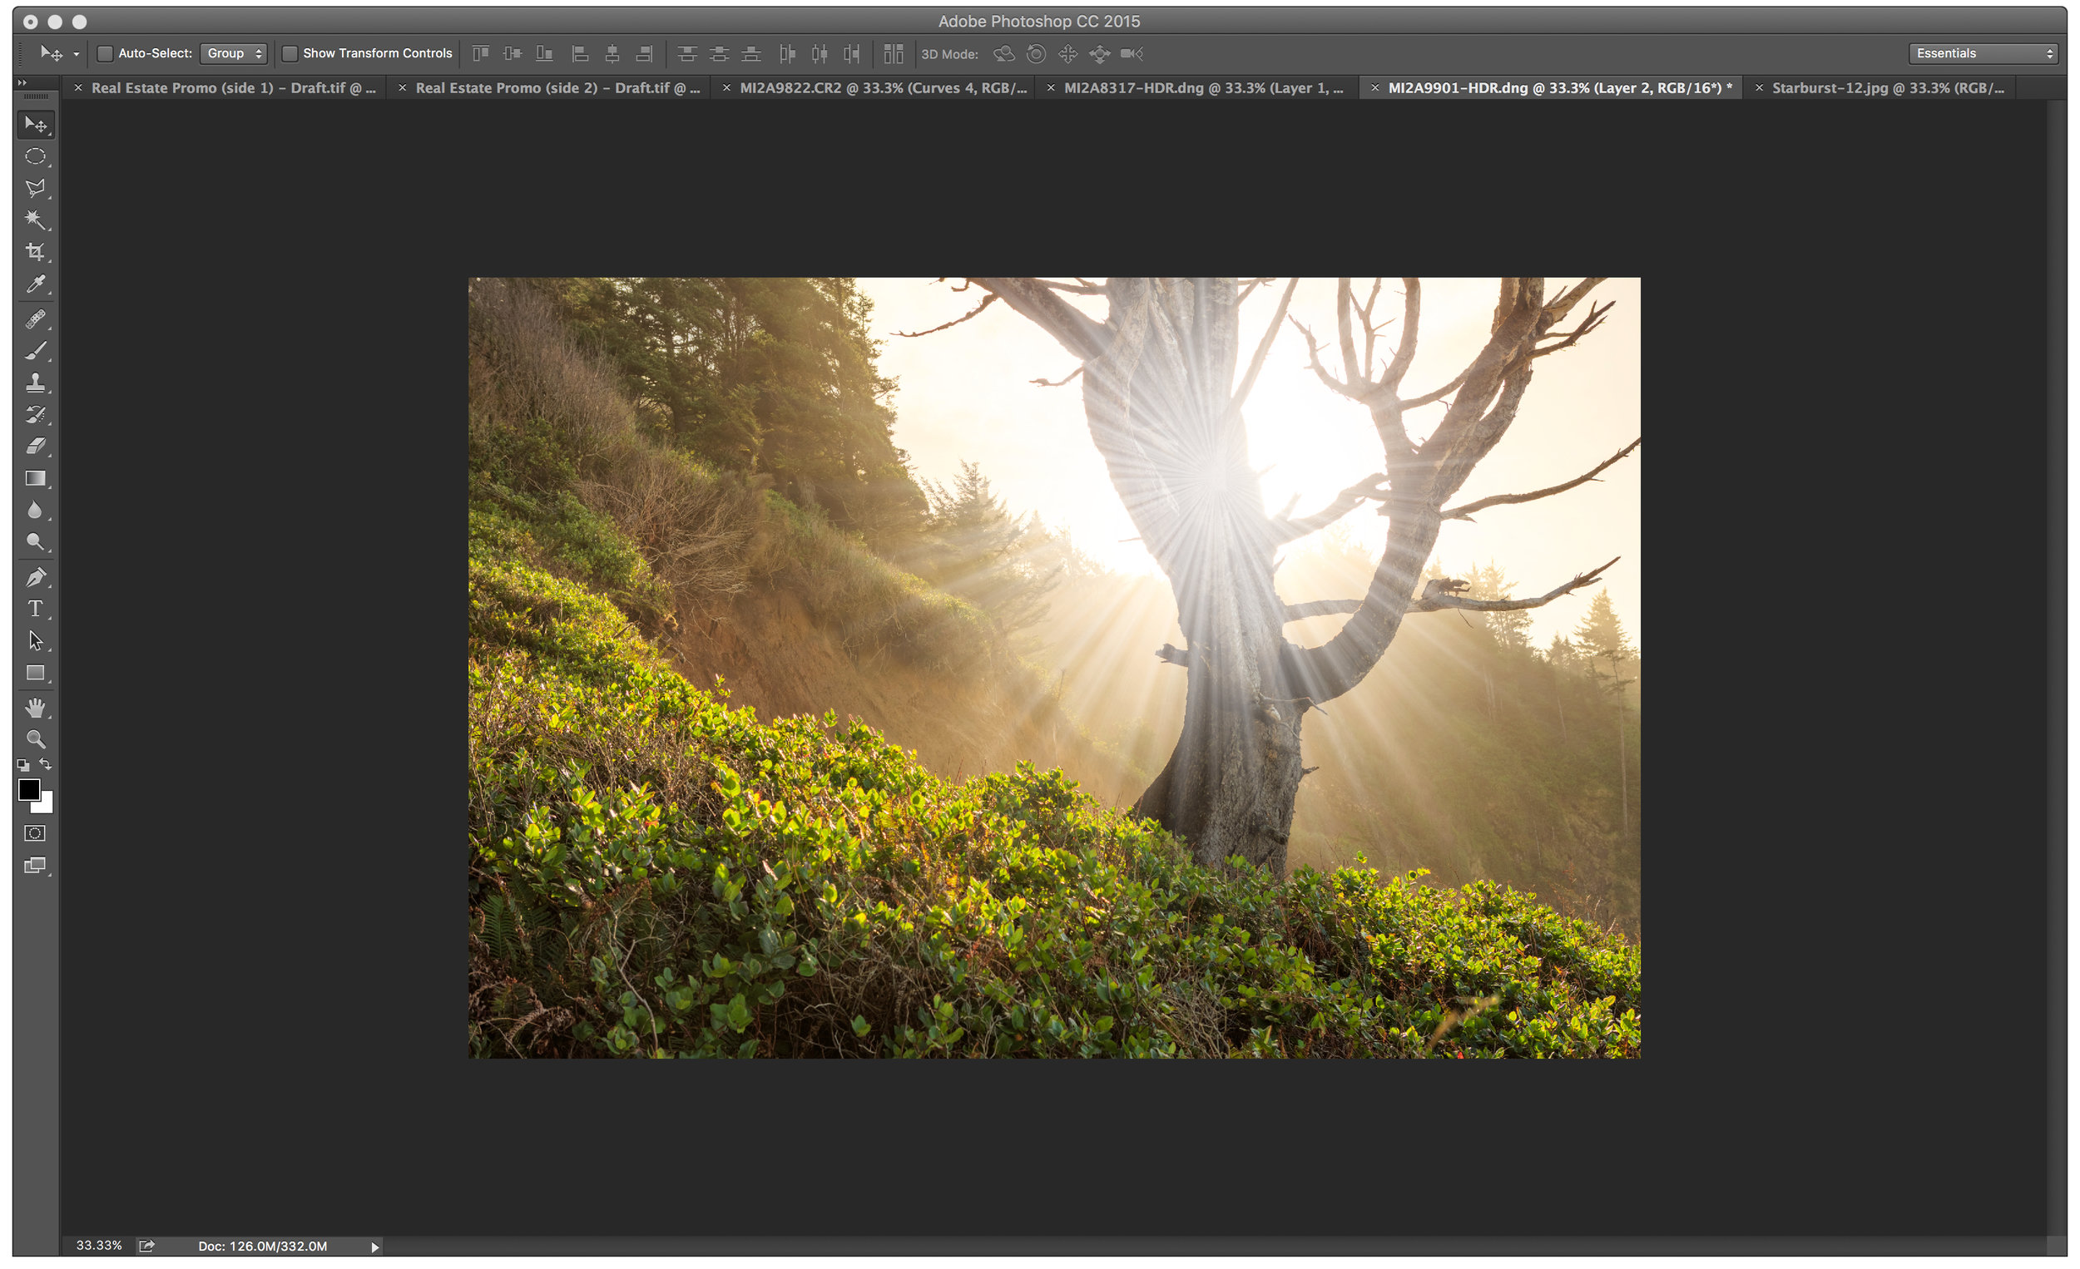
Task: Expand the status bar info arrow
Action: coord(374,1247)
